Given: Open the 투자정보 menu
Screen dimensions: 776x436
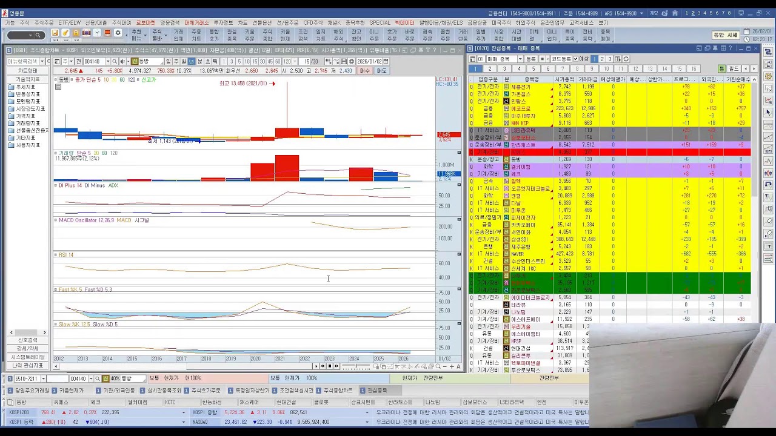Looking at the screenshot, I should 223,22.
